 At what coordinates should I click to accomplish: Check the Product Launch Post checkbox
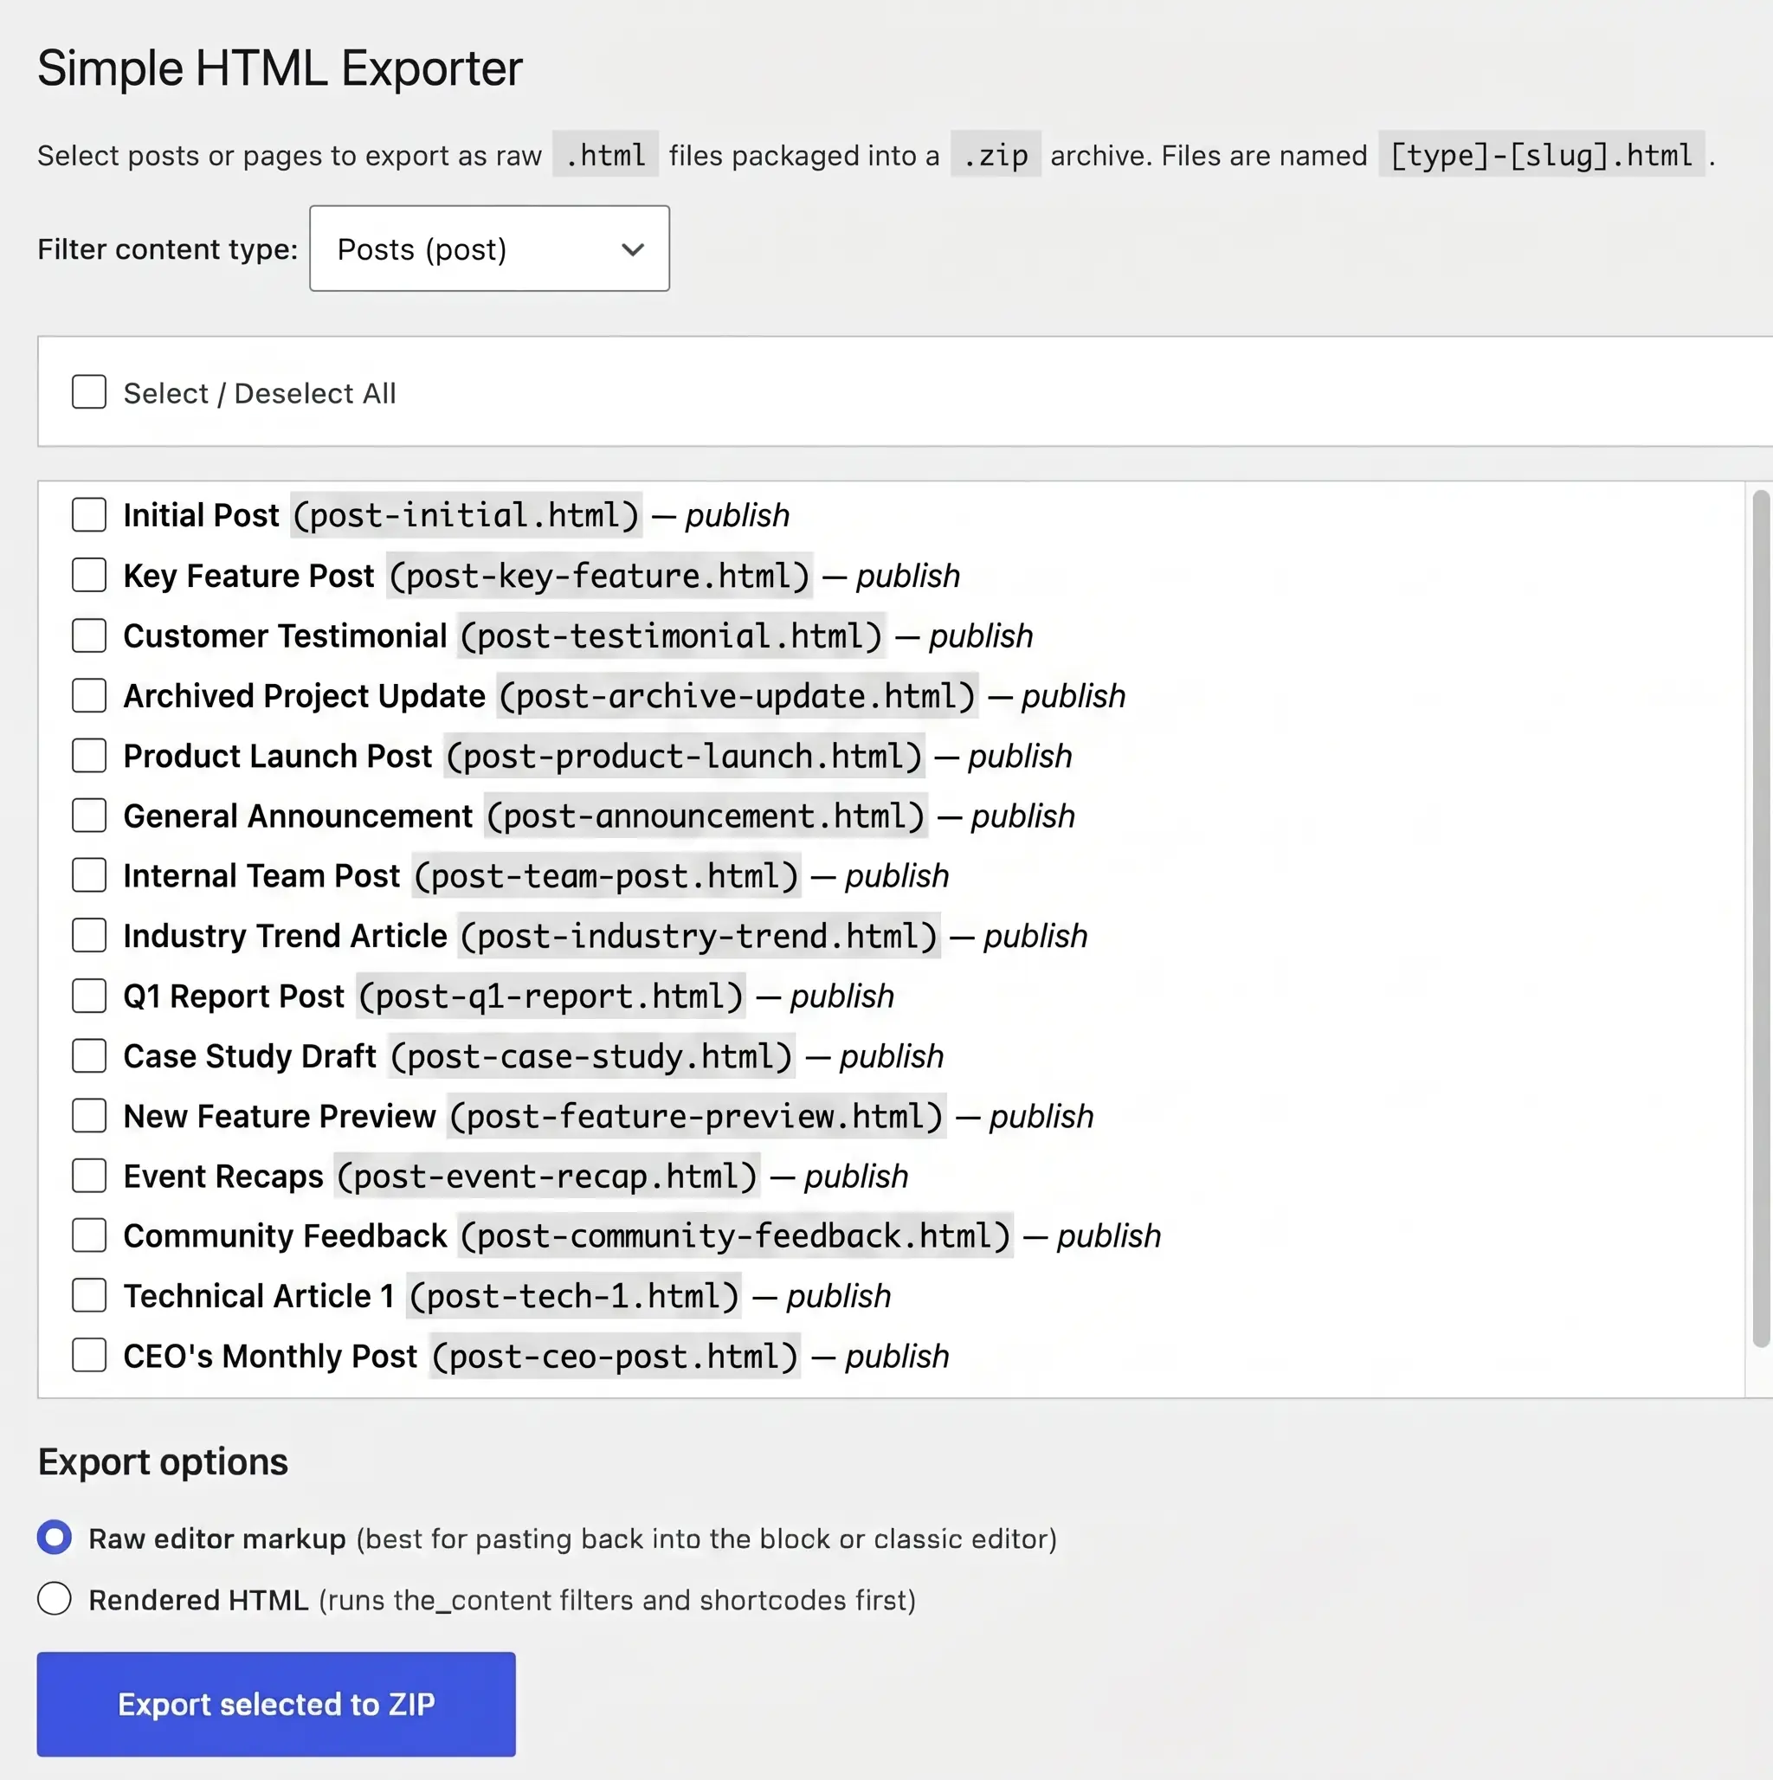(x=89, y=756)
